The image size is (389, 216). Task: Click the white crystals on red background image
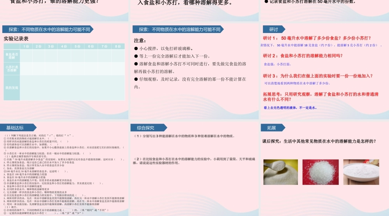321,172
